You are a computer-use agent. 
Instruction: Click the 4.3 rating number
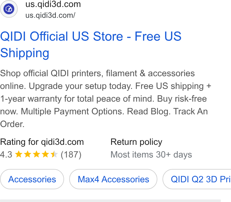coord(6,155)
